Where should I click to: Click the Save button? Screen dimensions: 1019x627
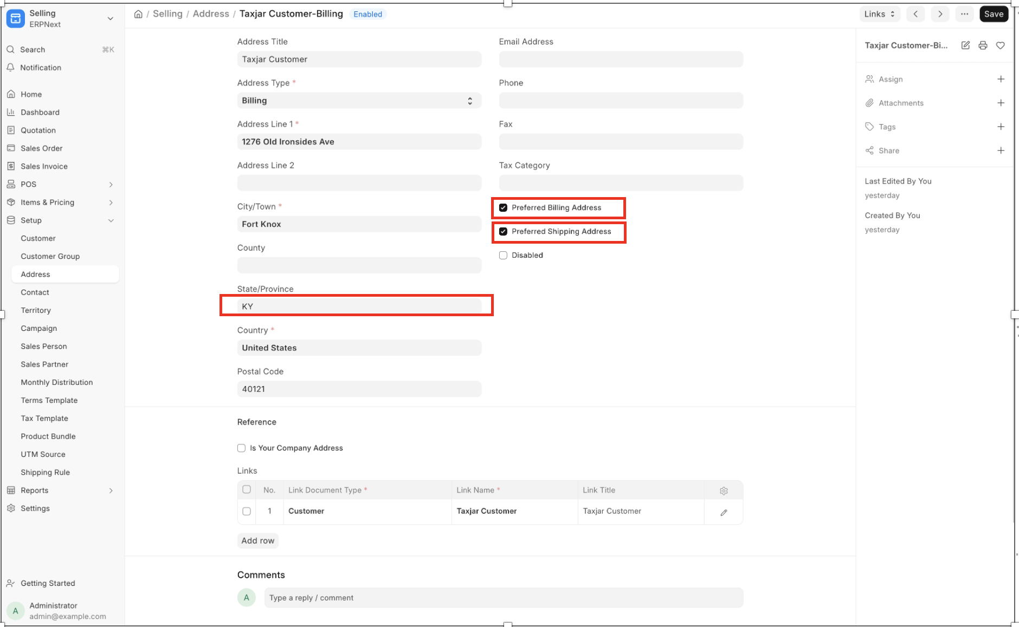click(x=994, y=14)
